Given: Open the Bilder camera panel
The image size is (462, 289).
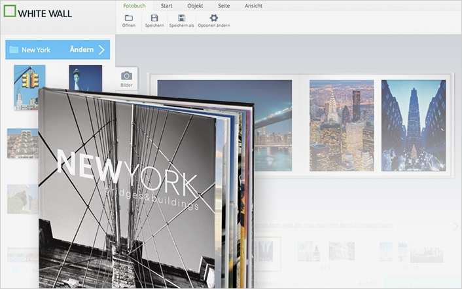Looking at the screenshot, I should (x=126, y=79).
